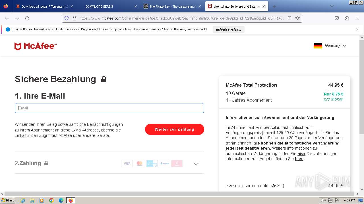Click the PayPal payment icon
This screenshot has height=204, width=364.
coord(164,163)
